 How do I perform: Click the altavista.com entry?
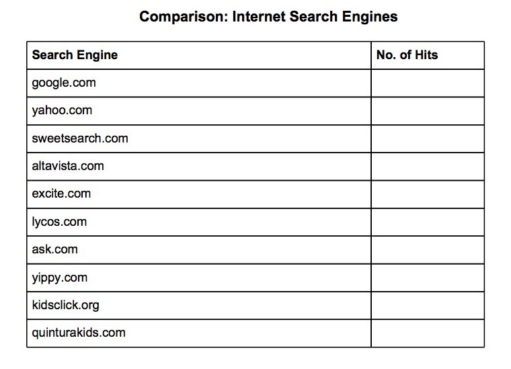coord(68,166)
